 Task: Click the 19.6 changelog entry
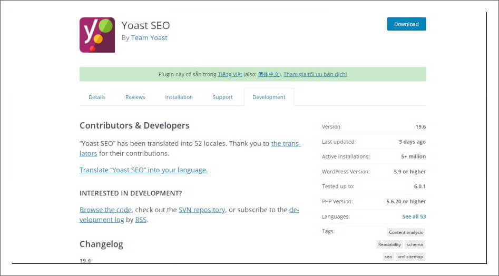coord(85,261)
